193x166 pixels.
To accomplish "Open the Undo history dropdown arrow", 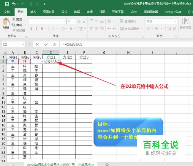I will (18, 4).
